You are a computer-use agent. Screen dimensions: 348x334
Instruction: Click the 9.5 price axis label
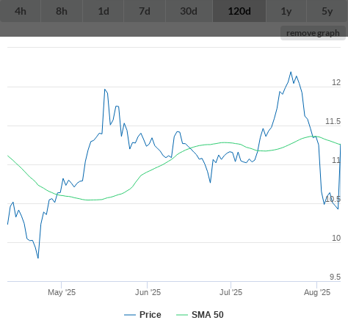coord(335,277)
